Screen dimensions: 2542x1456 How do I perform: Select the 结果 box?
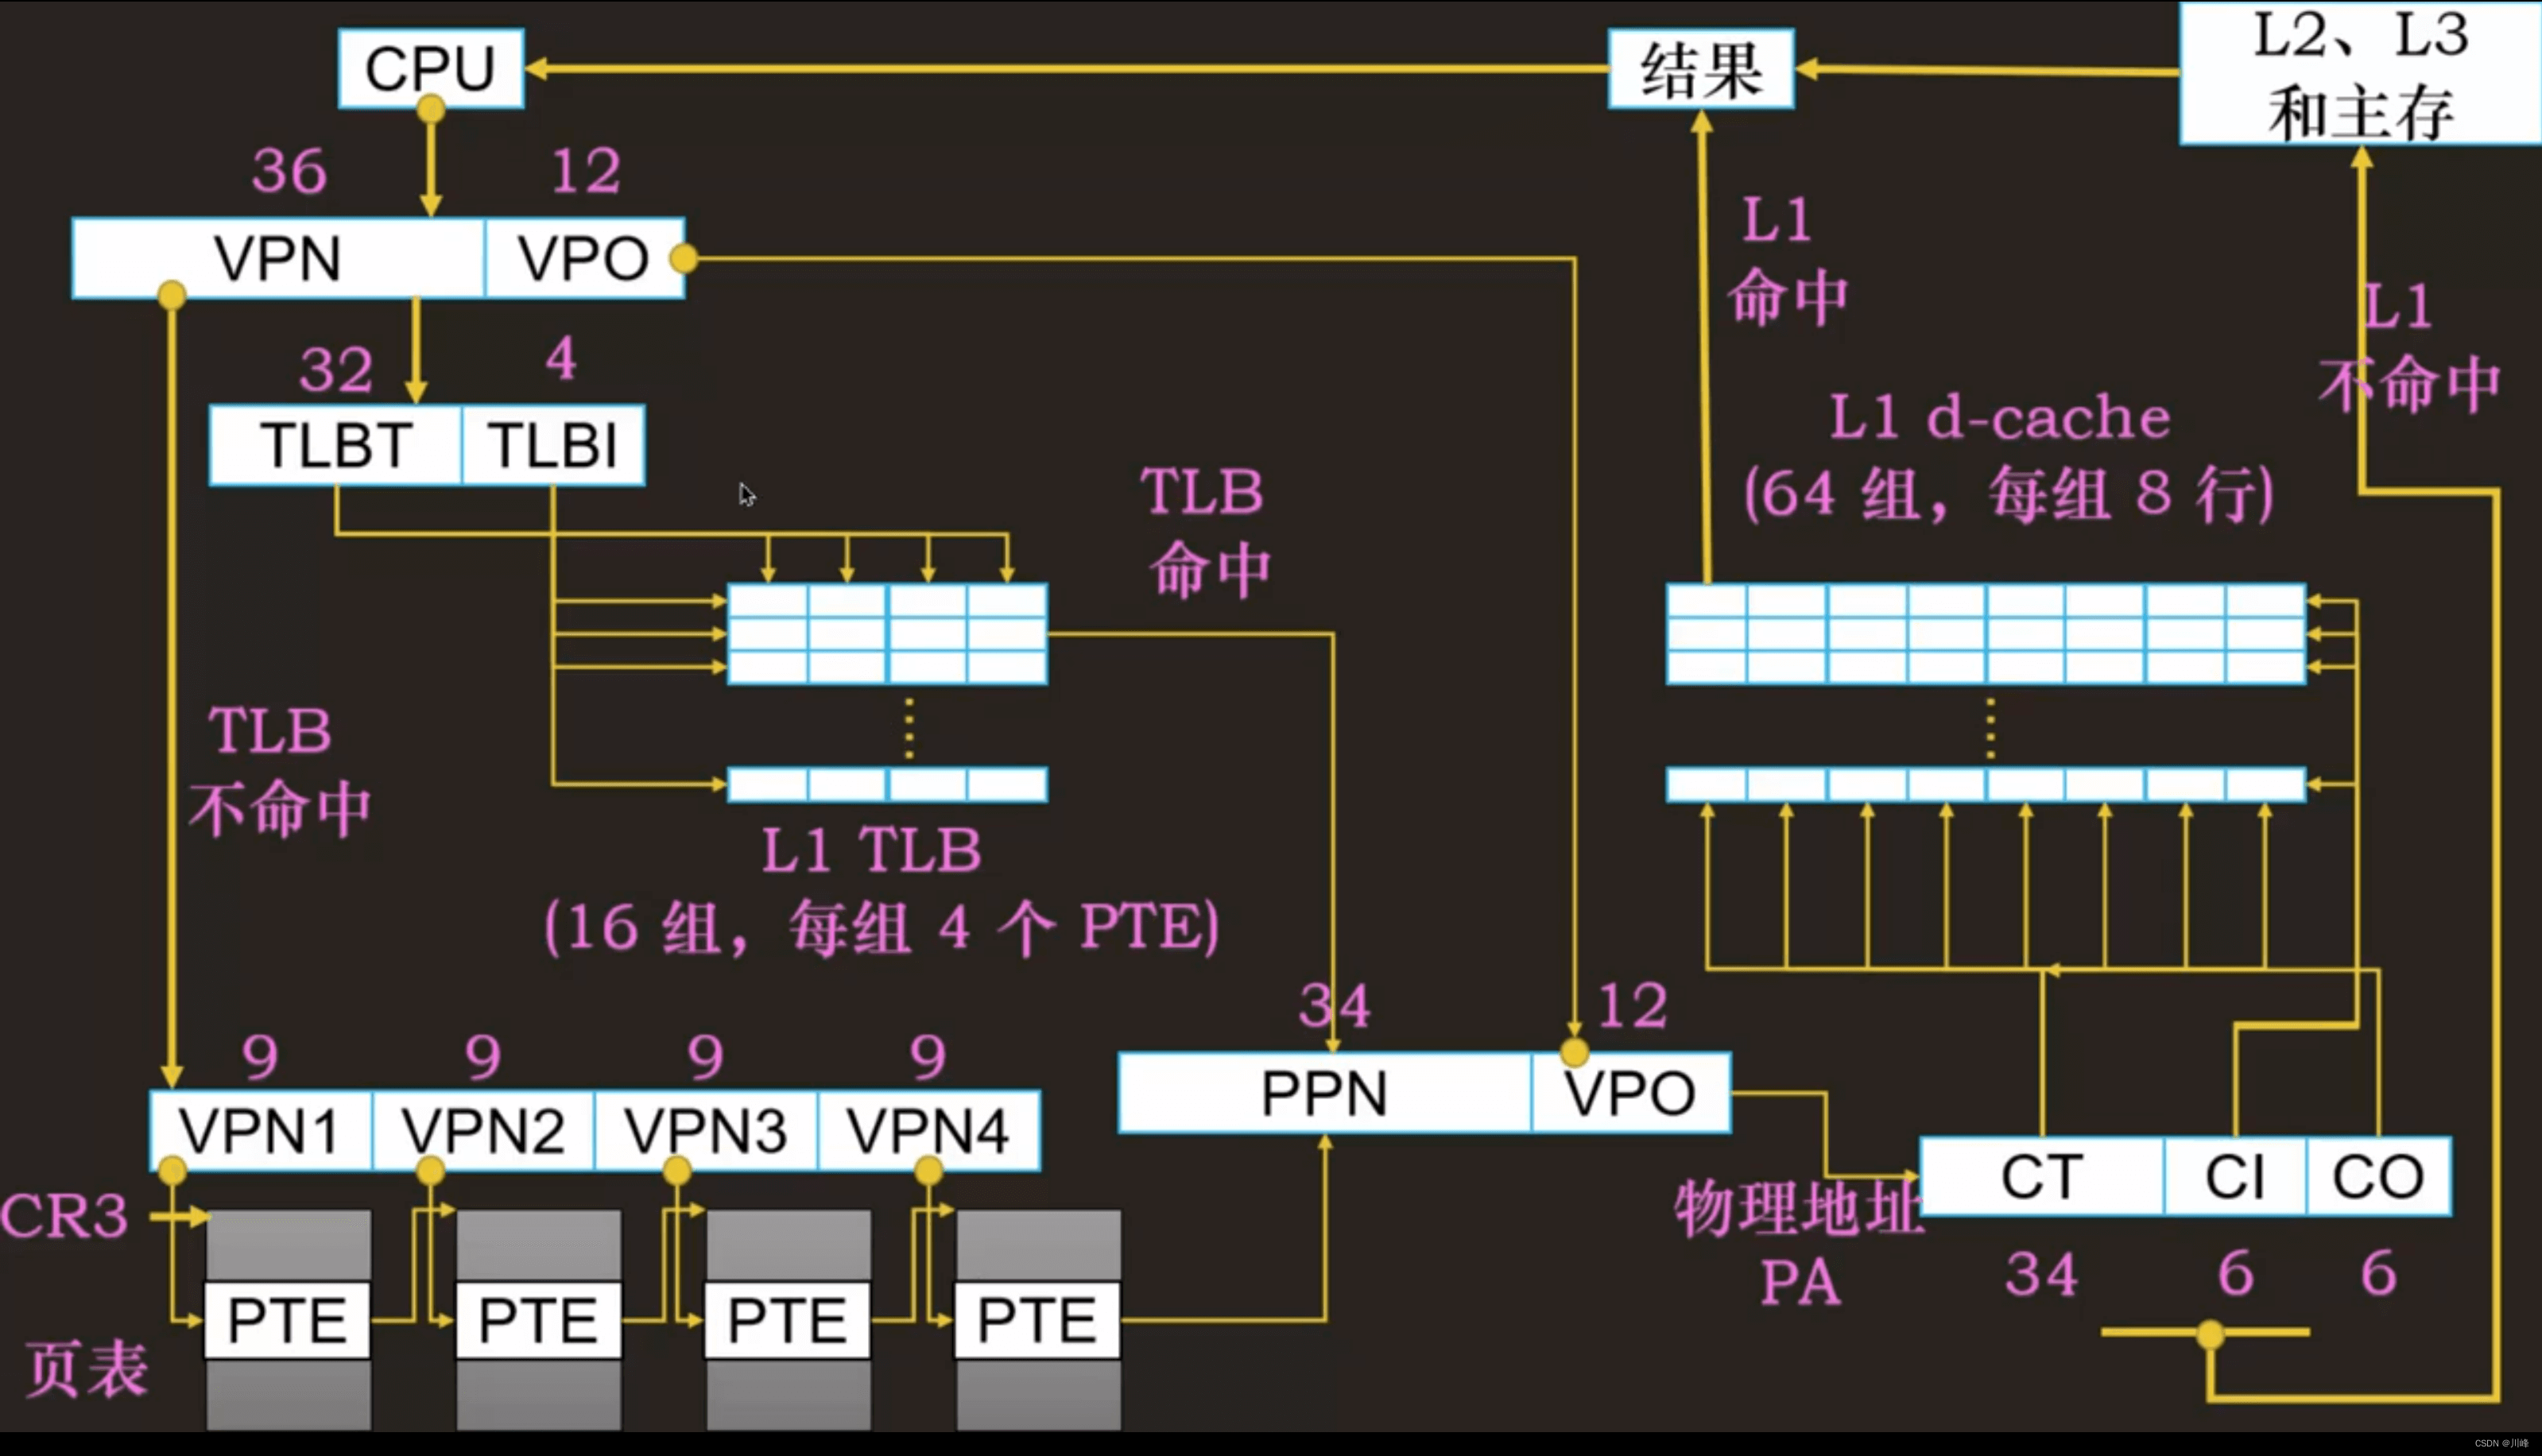pos(1701,69)
